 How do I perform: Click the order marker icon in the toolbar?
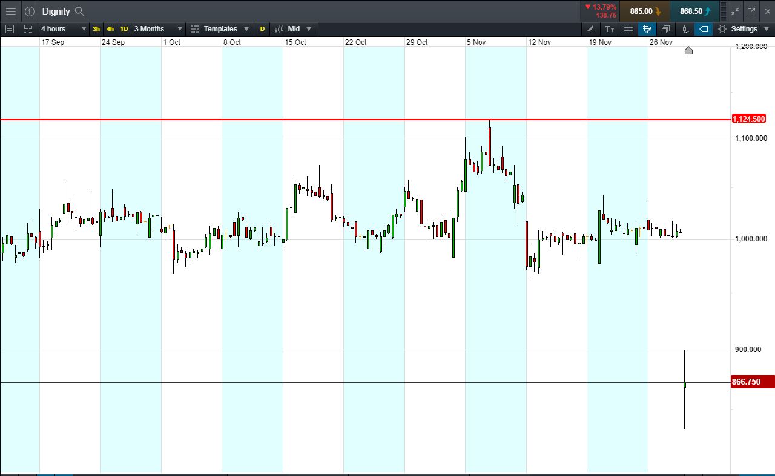[x=685, y=29]
